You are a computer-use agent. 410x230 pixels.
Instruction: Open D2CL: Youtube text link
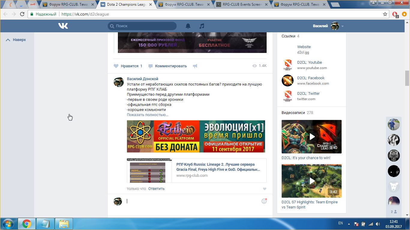(310, 63)
